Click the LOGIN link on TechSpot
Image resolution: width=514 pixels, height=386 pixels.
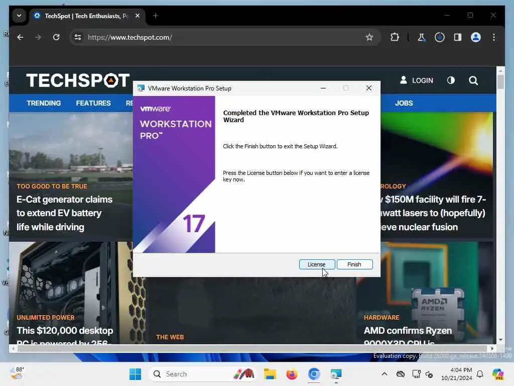tap(417, 80)
